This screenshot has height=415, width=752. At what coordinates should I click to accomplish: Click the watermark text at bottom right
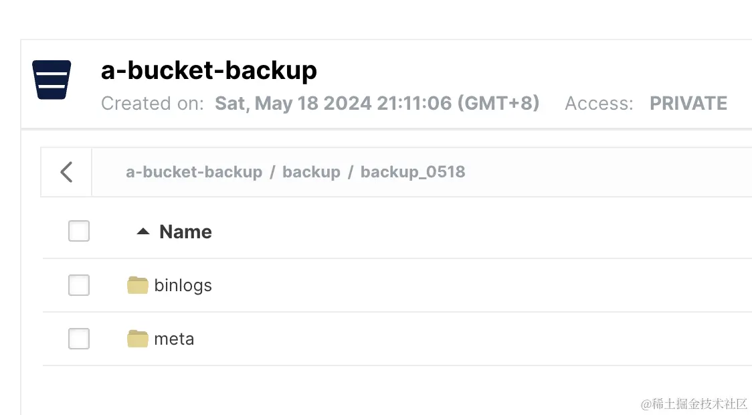694,404
